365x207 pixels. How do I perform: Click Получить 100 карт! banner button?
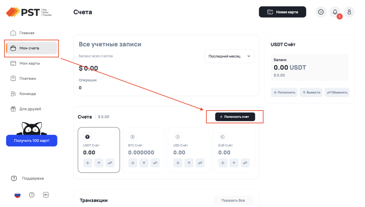tap(32, 141)
